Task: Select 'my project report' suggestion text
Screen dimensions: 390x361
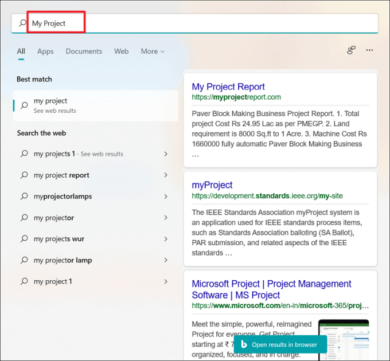Action: tap(61, 175)
